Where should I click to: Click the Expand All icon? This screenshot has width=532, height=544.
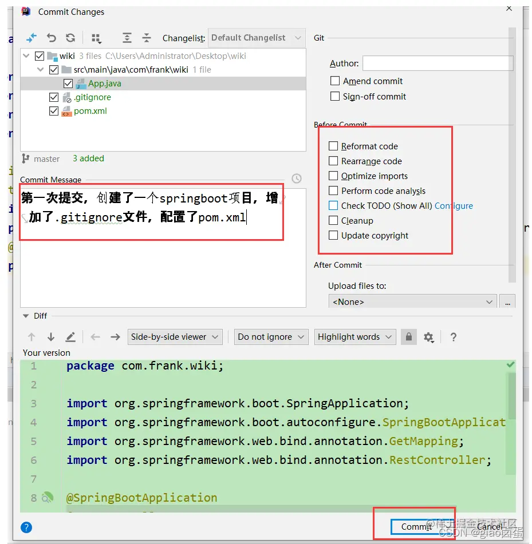[x=127, y=38]
